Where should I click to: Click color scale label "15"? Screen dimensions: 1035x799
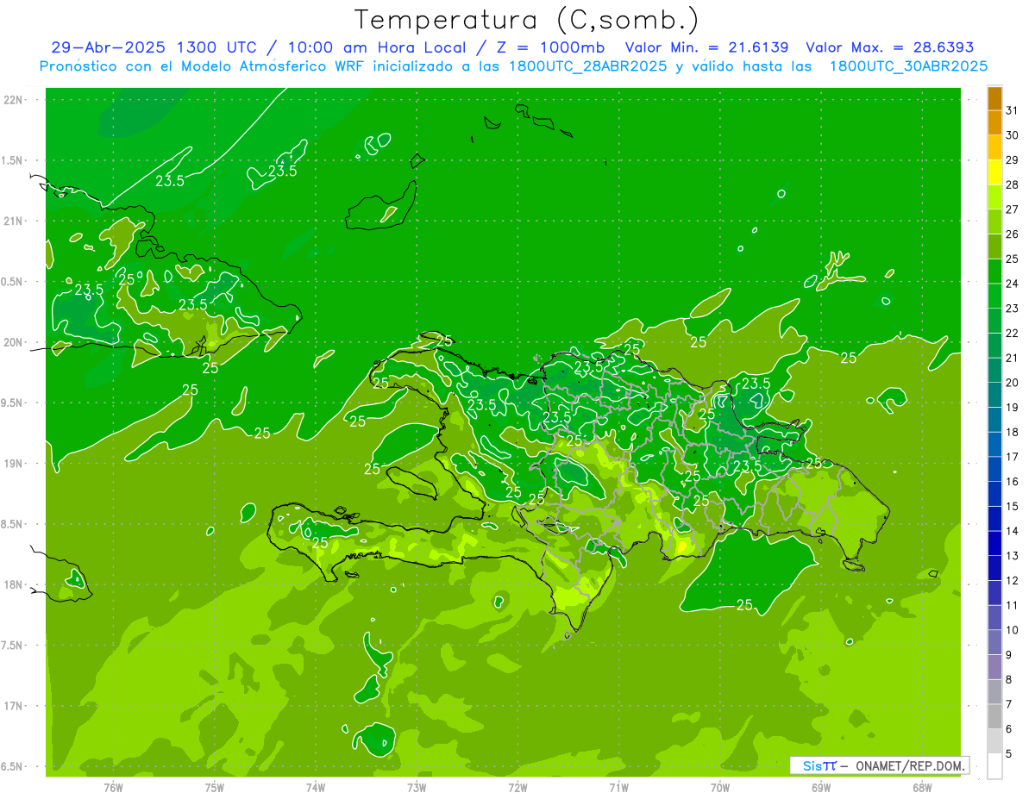[1012, 506]
